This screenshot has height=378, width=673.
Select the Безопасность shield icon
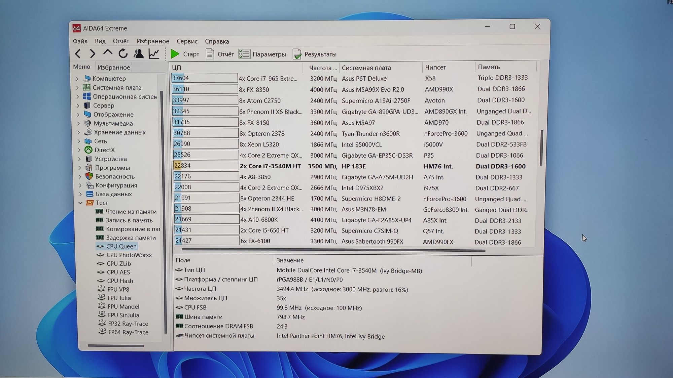click(89, 176)
